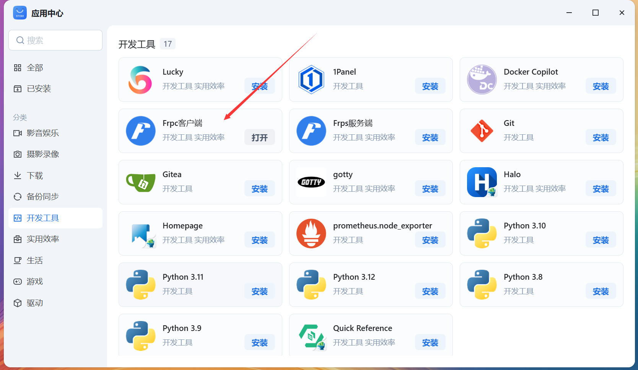
Task: Click the Python 3.9 icon
Action: click(141, 336)
